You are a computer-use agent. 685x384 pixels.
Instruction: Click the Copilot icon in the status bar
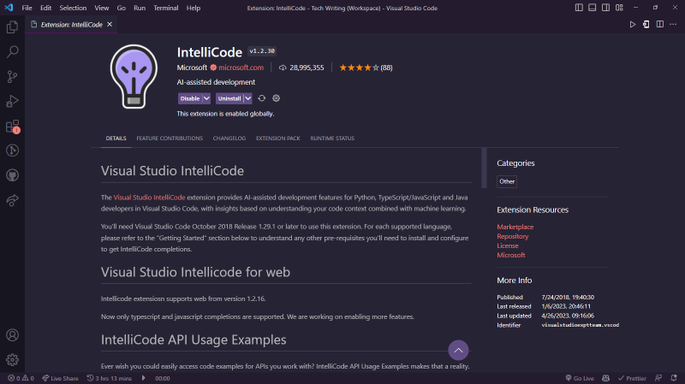(605, 378)
